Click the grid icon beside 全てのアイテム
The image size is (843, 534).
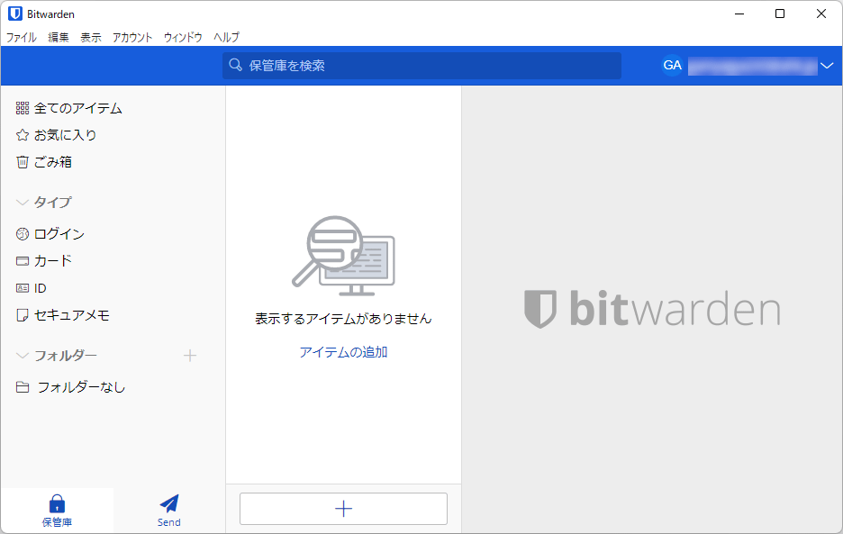pos(22,108)
